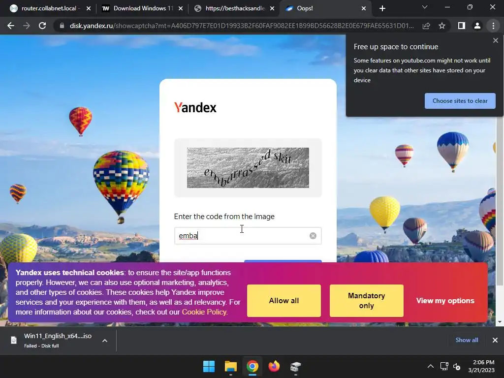The height and width of the screenshot is (378, 504).
Task: View site security lock information
Action: click(62, 26)
